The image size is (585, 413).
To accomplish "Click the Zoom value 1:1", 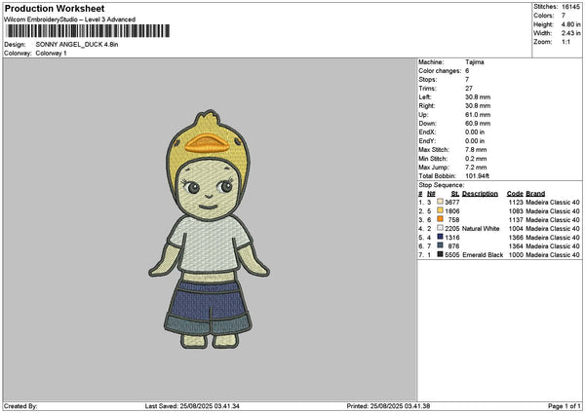I will pos(565,42).
